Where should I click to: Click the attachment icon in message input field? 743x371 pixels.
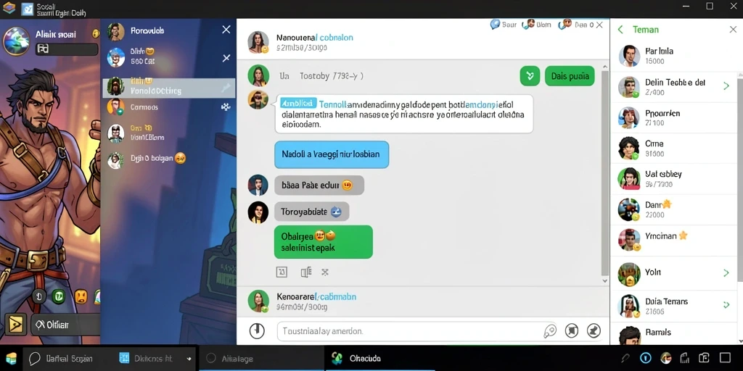(x=550, y=330)
